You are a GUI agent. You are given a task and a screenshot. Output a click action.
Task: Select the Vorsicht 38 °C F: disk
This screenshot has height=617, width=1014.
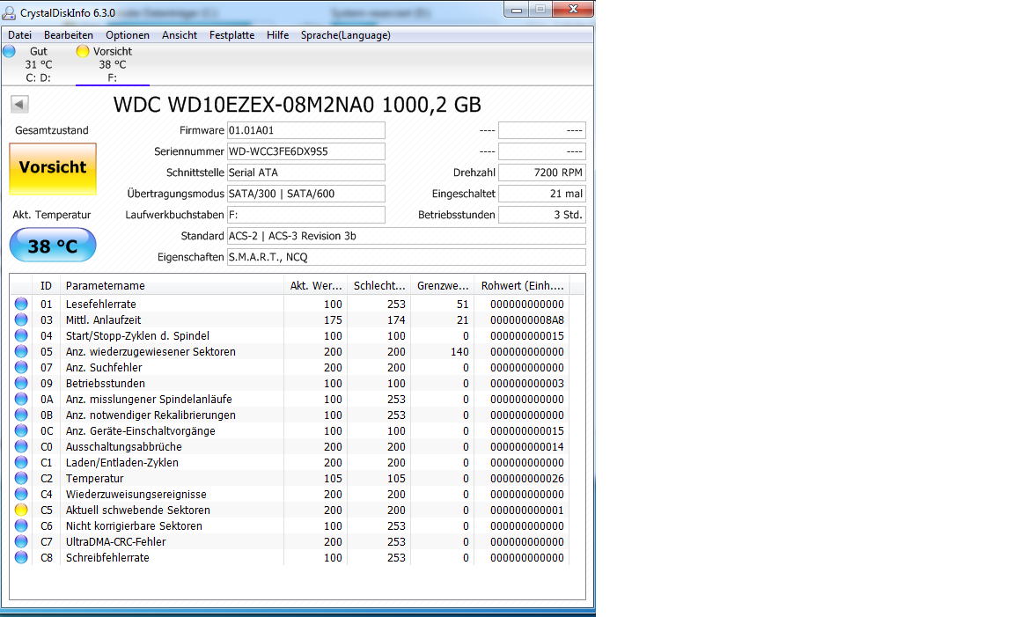[113, 64]
